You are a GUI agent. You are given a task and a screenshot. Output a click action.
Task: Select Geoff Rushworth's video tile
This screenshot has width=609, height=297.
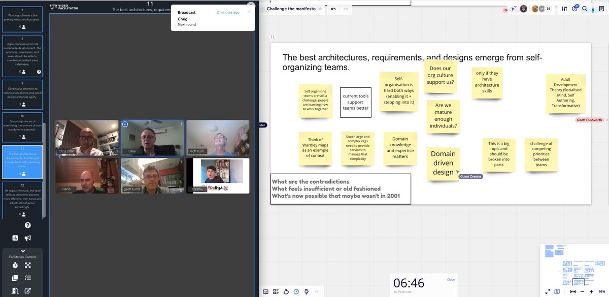click(x=218, y=138)
